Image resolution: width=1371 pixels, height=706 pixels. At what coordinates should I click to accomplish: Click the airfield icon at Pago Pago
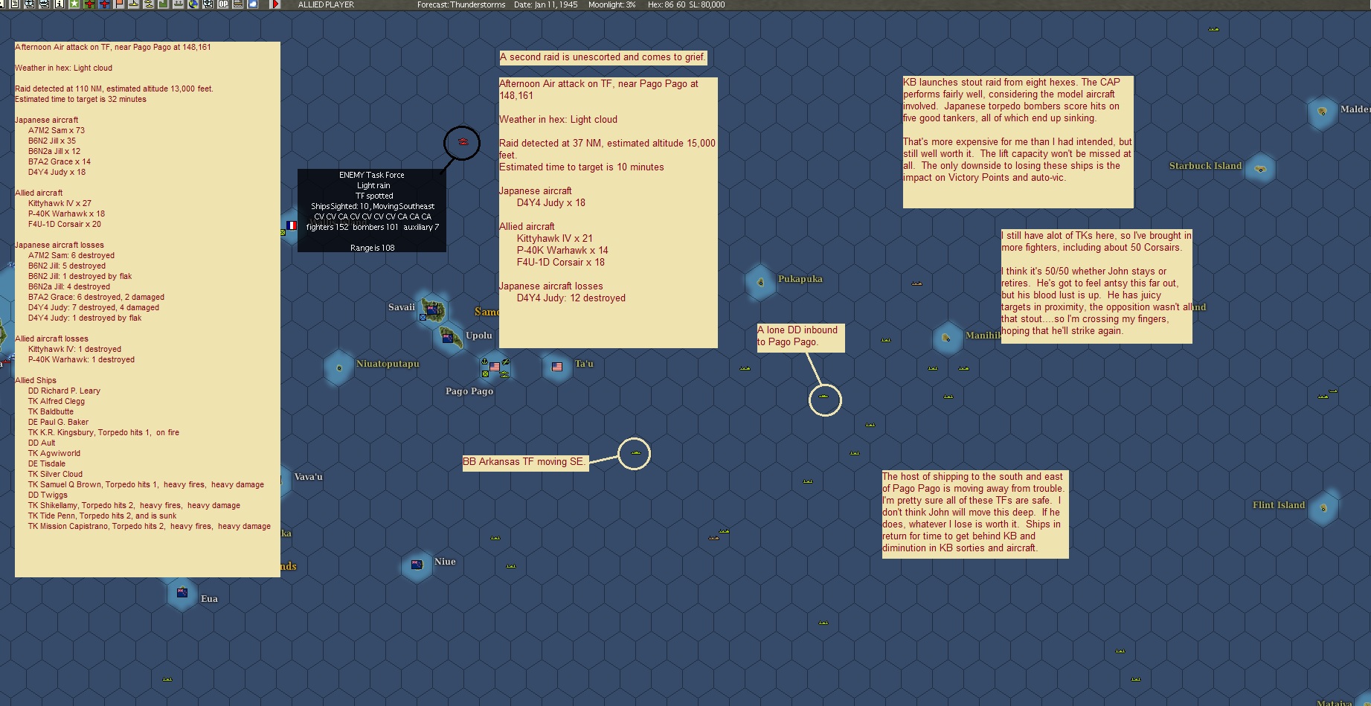coord(506,362)
